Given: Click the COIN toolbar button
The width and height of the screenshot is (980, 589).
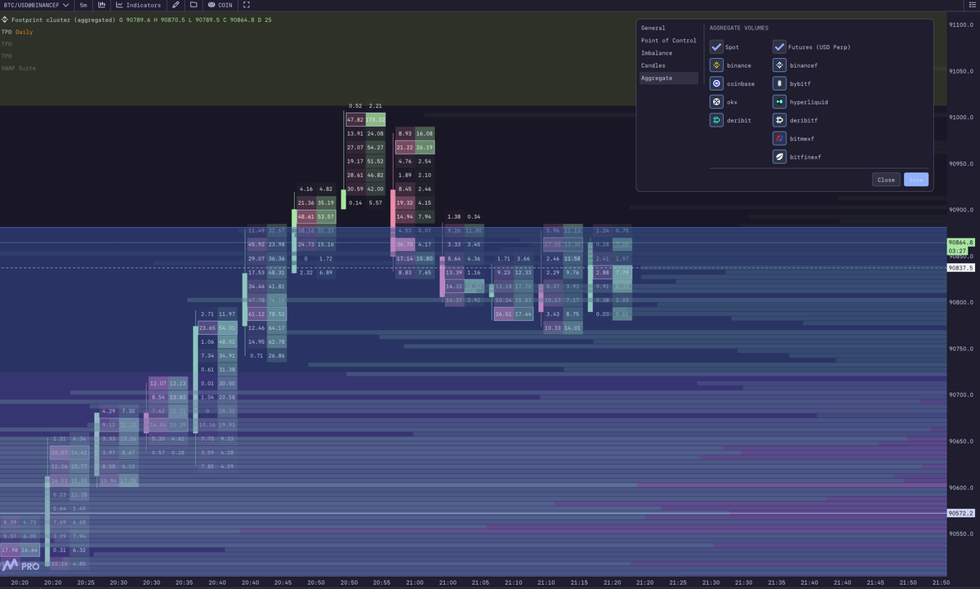Looking at the screenshot, I should coord(220,5).
